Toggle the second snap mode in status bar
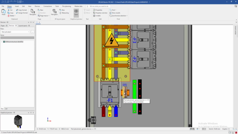Image resolution: width=238 pixels, height=134 pixels. pos(193,129)
